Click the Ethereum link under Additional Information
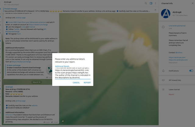 pyautogui.click(x=9, y=115)
